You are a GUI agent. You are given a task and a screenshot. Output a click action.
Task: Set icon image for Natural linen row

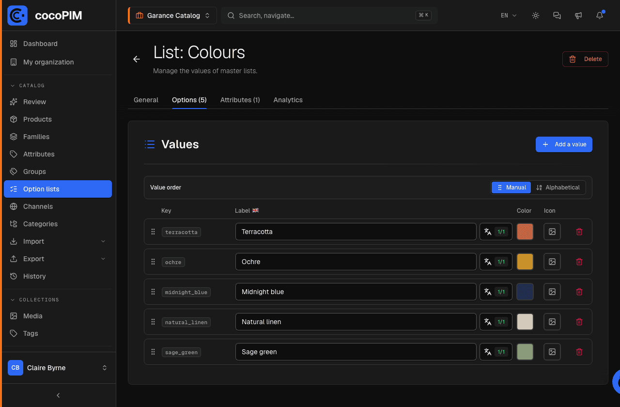coord(552,322)
